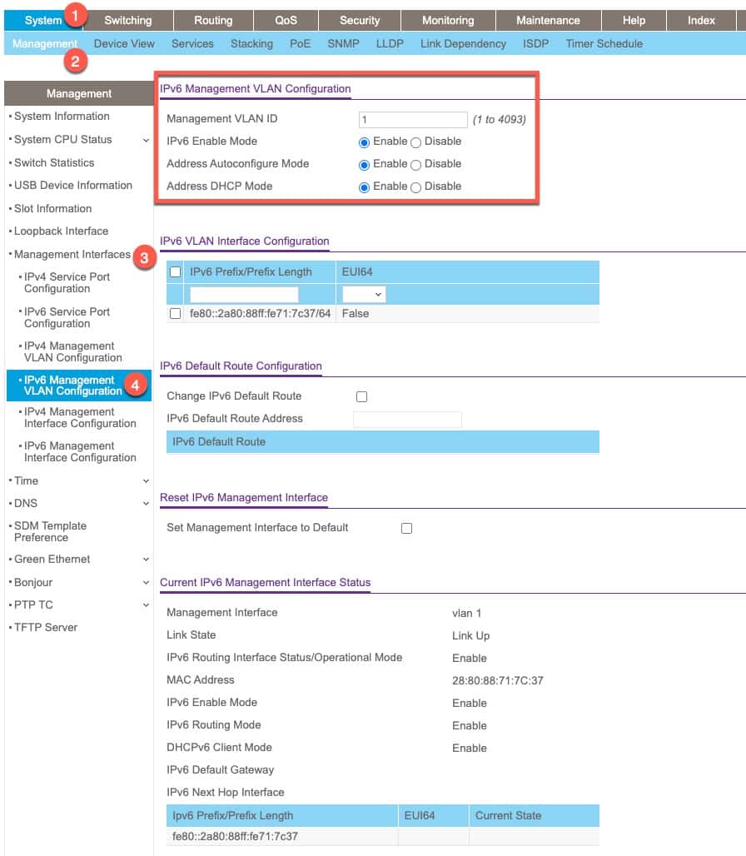Expand the DNS submenu arrow

146,503
